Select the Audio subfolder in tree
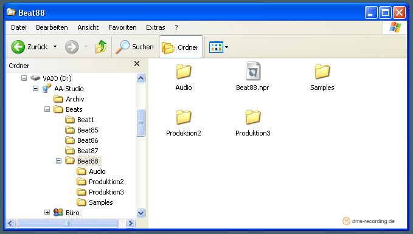 tap(91, 171)
